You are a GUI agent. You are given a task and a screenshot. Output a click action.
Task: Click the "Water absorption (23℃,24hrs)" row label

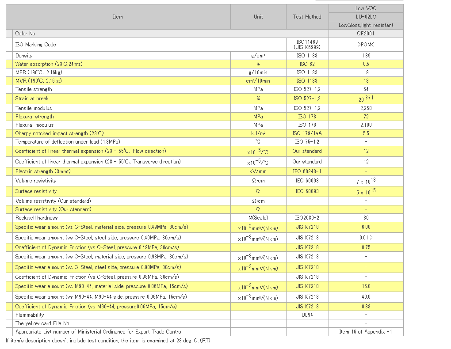pos(49,64)
